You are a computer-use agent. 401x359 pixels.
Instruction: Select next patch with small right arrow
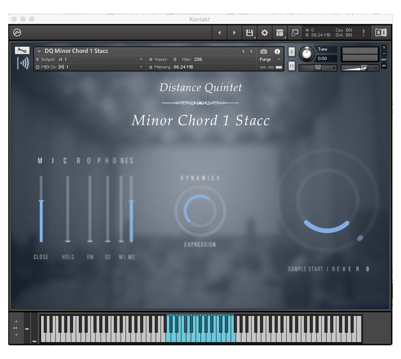pos(252,51)
